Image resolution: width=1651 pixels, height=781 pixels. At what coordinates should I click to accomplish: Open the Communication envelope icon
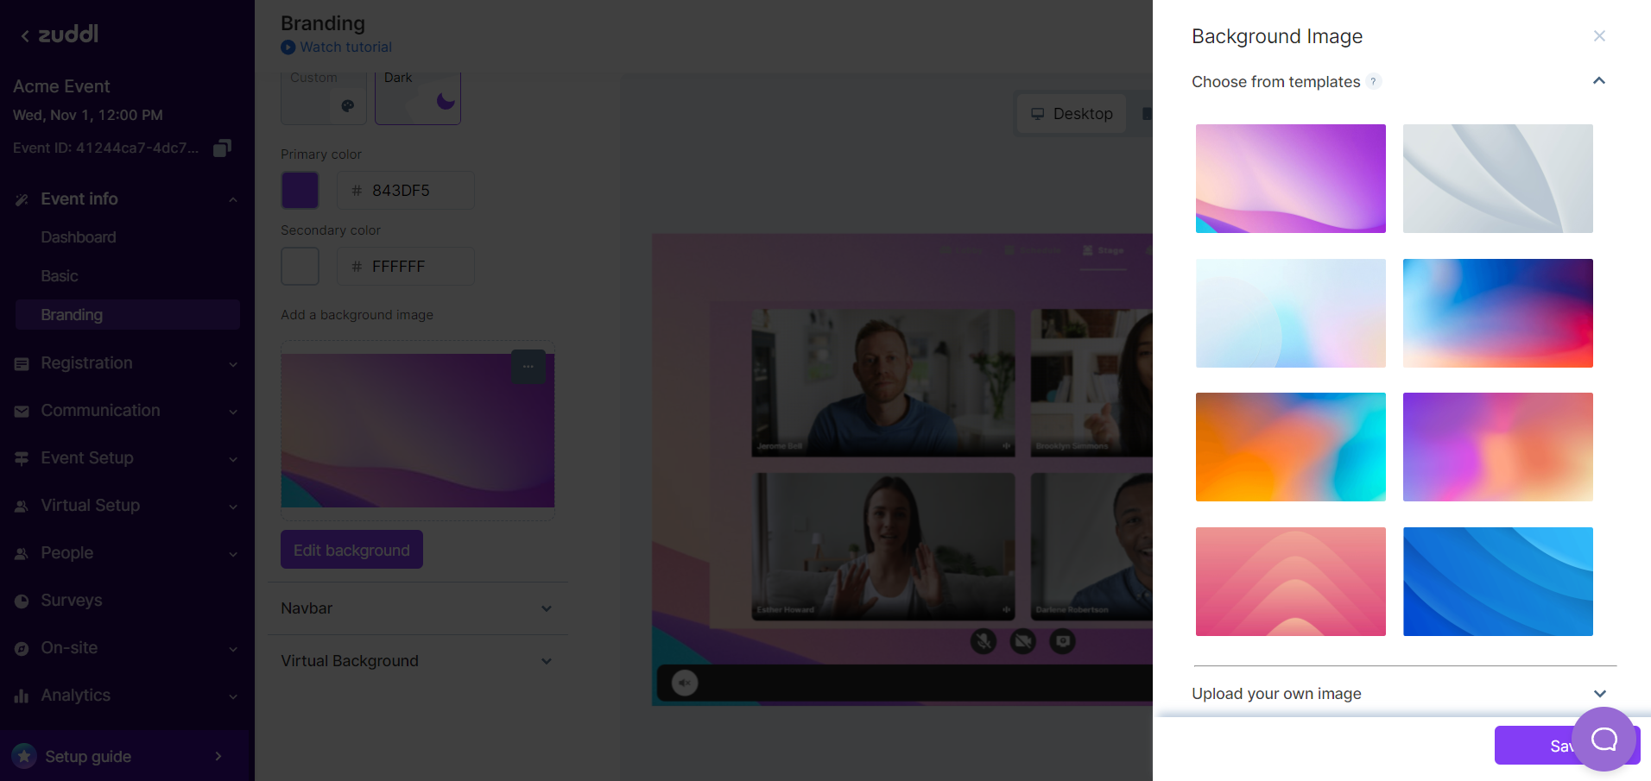tap(22, 411)
